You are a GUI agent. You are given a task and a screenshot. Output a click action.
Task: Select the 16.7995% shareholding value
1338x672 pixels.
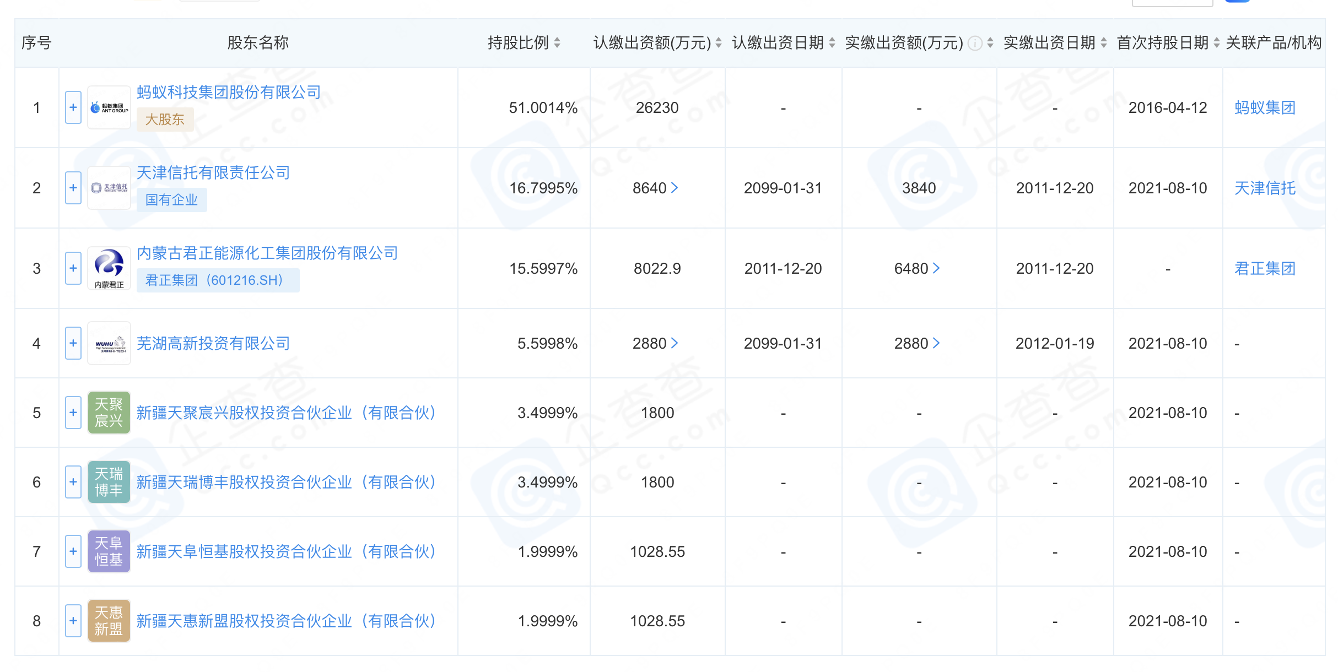(x=543, y=188)
